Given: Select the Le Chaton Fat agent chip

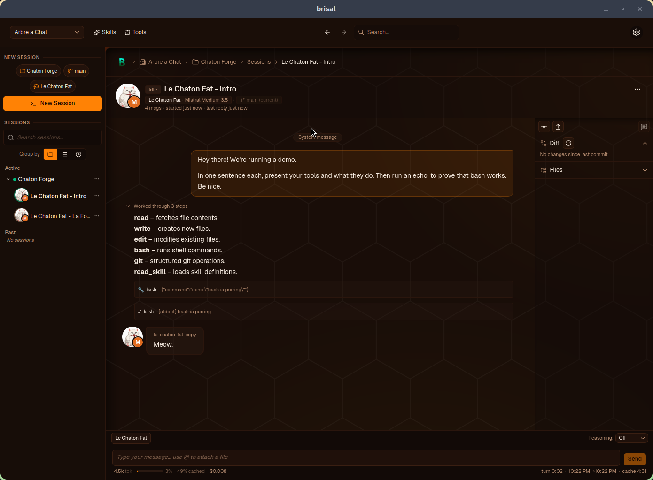Looking at the screenshot, I should (x=53, y=86).
